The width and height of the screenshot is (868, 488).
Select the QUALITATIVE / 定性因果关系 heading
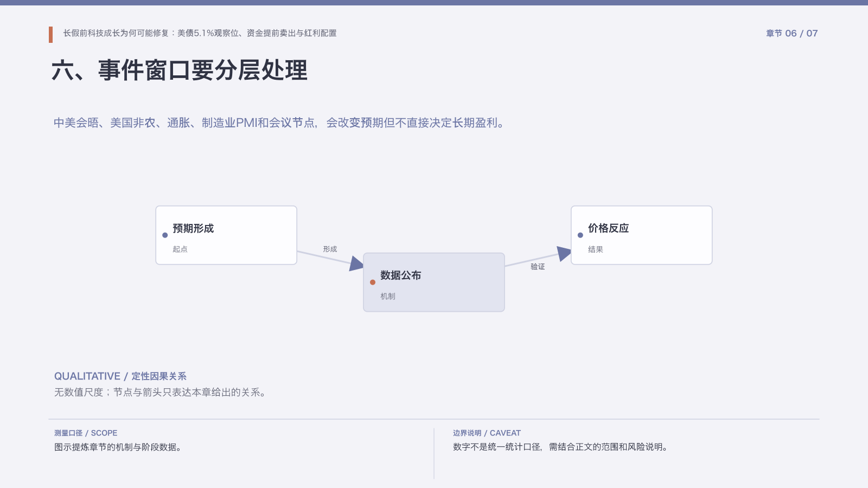tap(120, 376)
